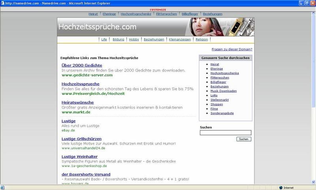Open the Heirat link in top navigation

click(93, 14)
